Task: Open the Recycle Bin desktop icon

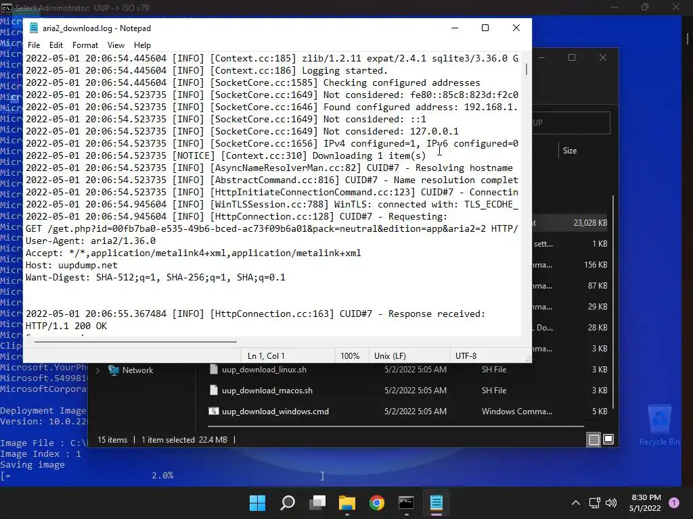Action: [x=659, y=424]
